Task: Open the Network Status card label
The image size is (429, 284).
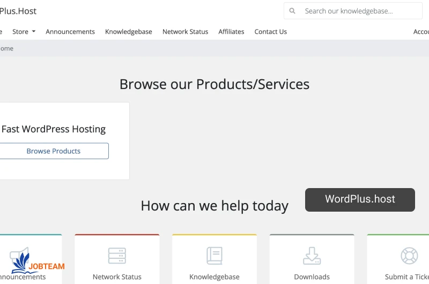Action: [117, 277]
